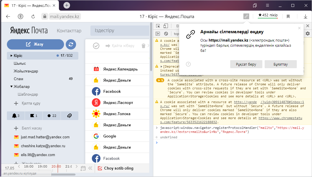Toggle the flagged filter showing 1
Viewport: 312px width, 177px height.
coord(33,116)
